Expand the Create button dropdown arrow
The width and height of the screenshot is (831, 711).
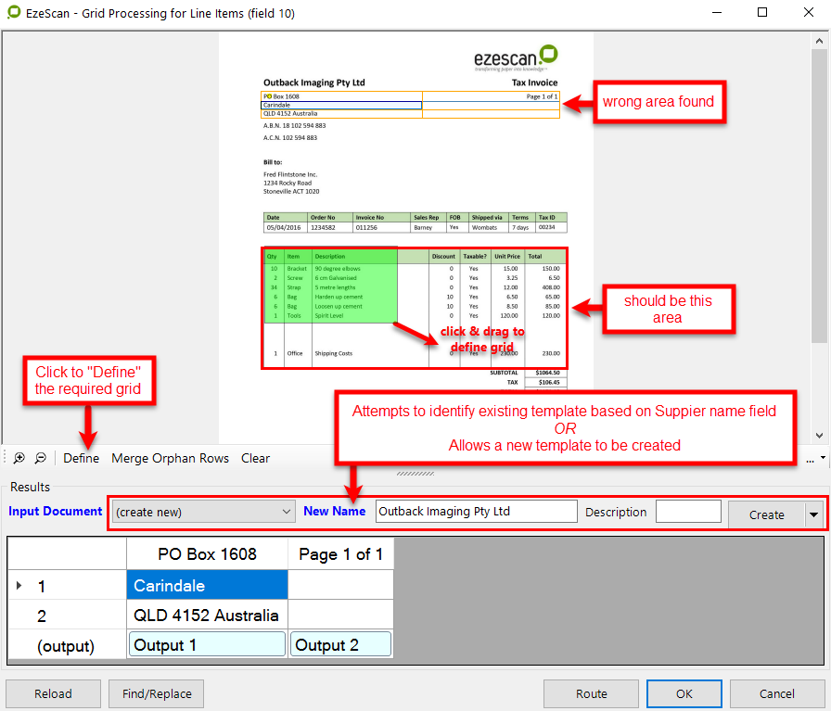813,514
